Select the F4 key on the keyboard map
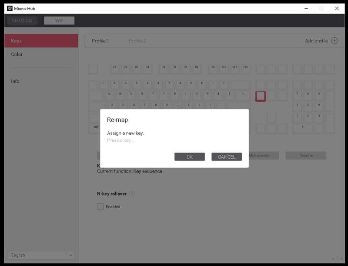This screenshot has width=348, height=266. point(147,69)
